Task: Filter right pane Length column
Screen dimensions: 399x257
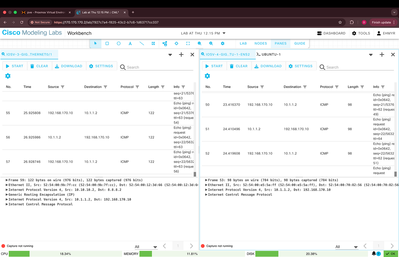Action: click(362, 87)
